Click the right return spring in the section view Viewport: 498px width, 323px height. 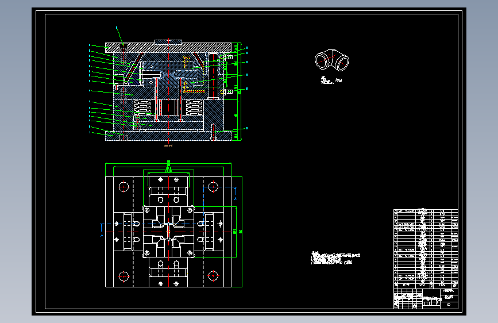coord(194,107)
